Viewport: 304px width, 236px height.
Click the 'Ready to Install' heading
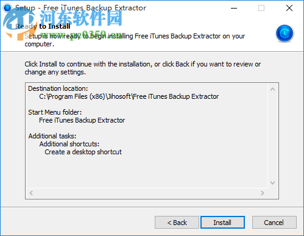click(43, 26)
